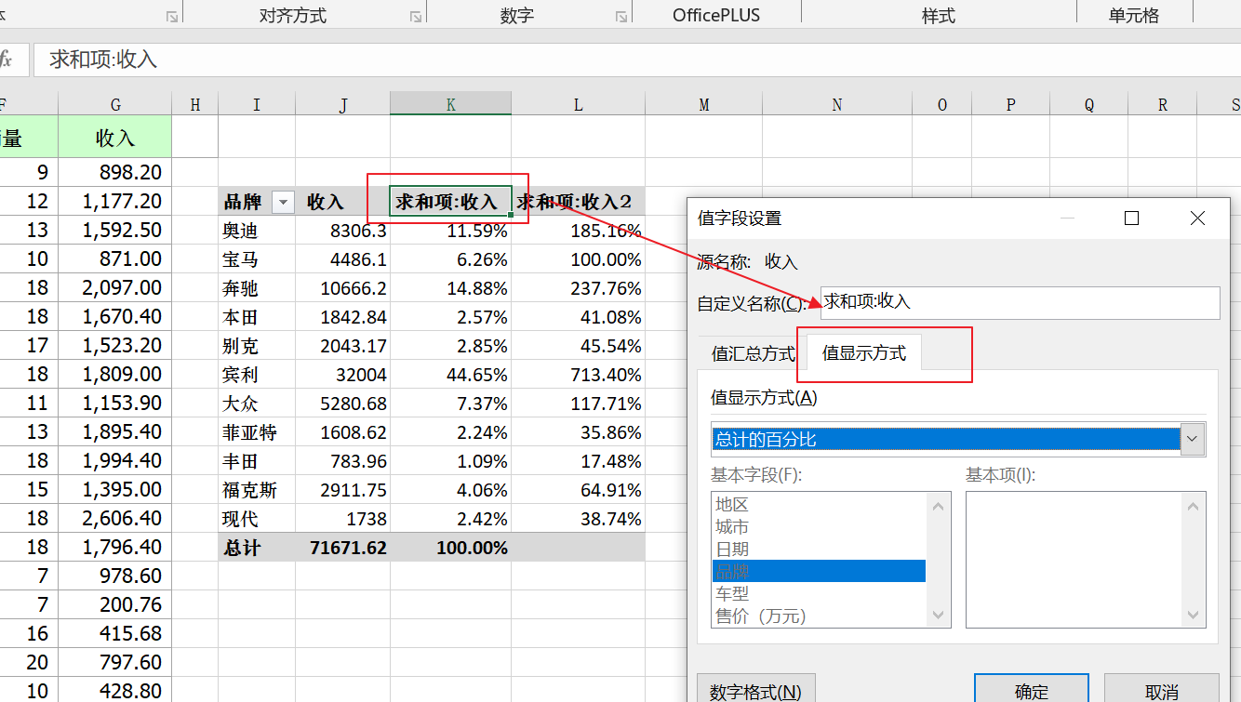This screenshot has height=702, width=1241.
Task: Close the 值字段设置 dialog
Action: click(1197, 218)
